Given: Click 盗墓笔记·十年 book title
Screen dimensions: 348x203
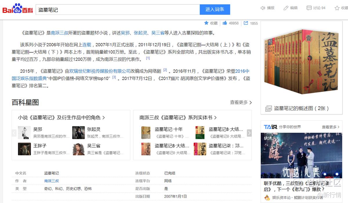Looking at the screenshot, I should click(169, 129).
